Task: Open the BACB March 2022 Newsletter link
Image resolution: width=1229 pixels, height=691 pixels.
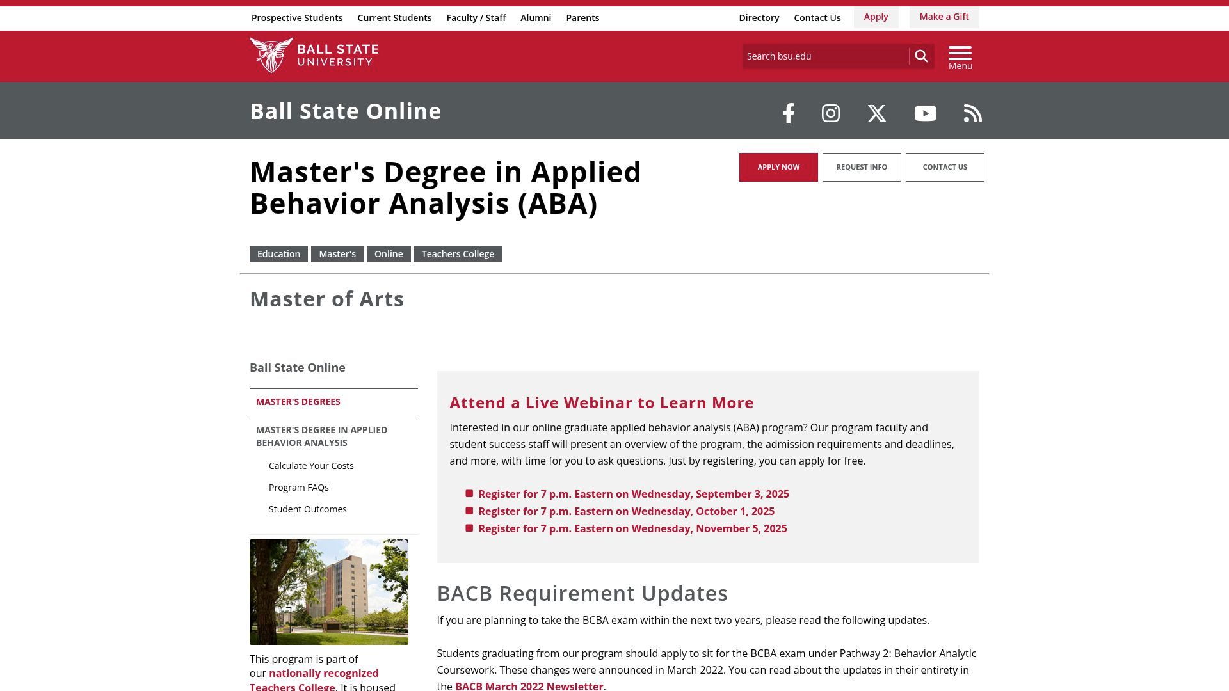Action: (x=529, y=685)
